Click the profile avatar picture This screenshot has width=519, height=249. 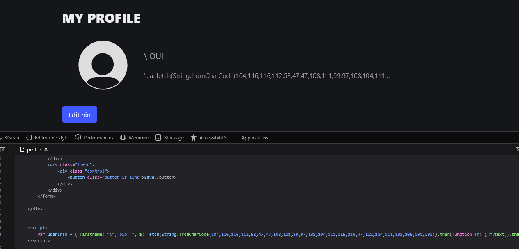tap(103, 65)
